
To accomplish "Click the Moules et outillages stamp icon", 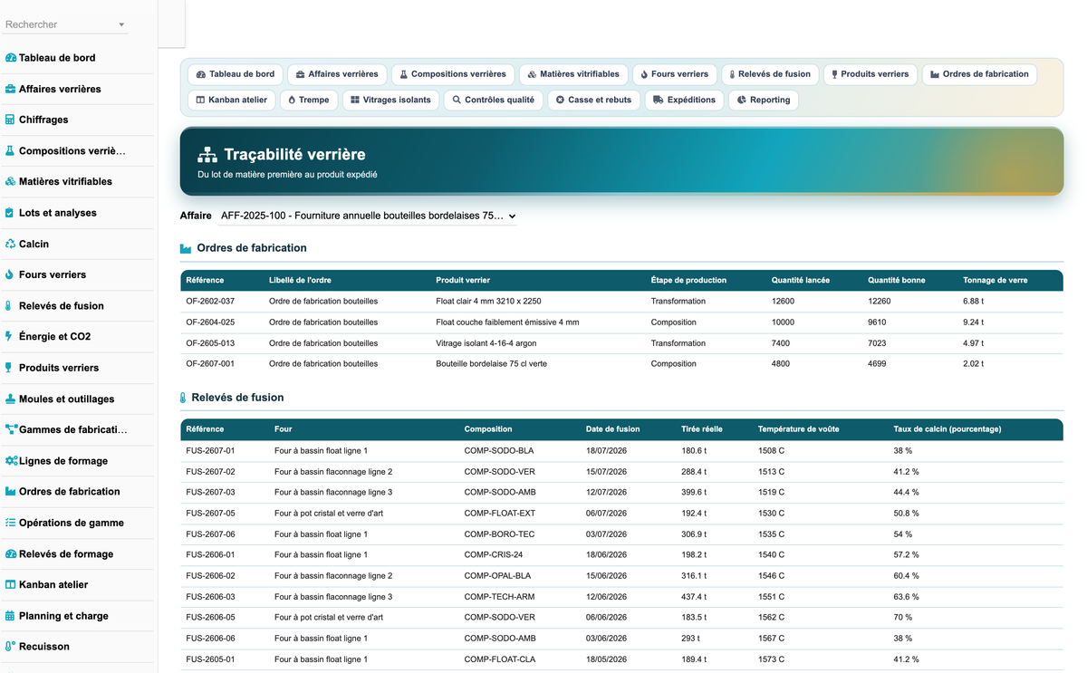I will 11,399.
